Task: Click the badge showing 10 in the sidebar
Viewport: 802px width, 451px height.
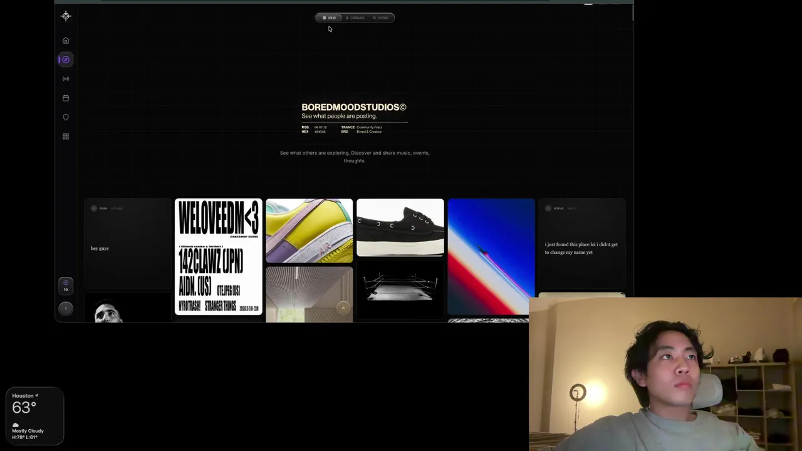Action: [66, 286]
